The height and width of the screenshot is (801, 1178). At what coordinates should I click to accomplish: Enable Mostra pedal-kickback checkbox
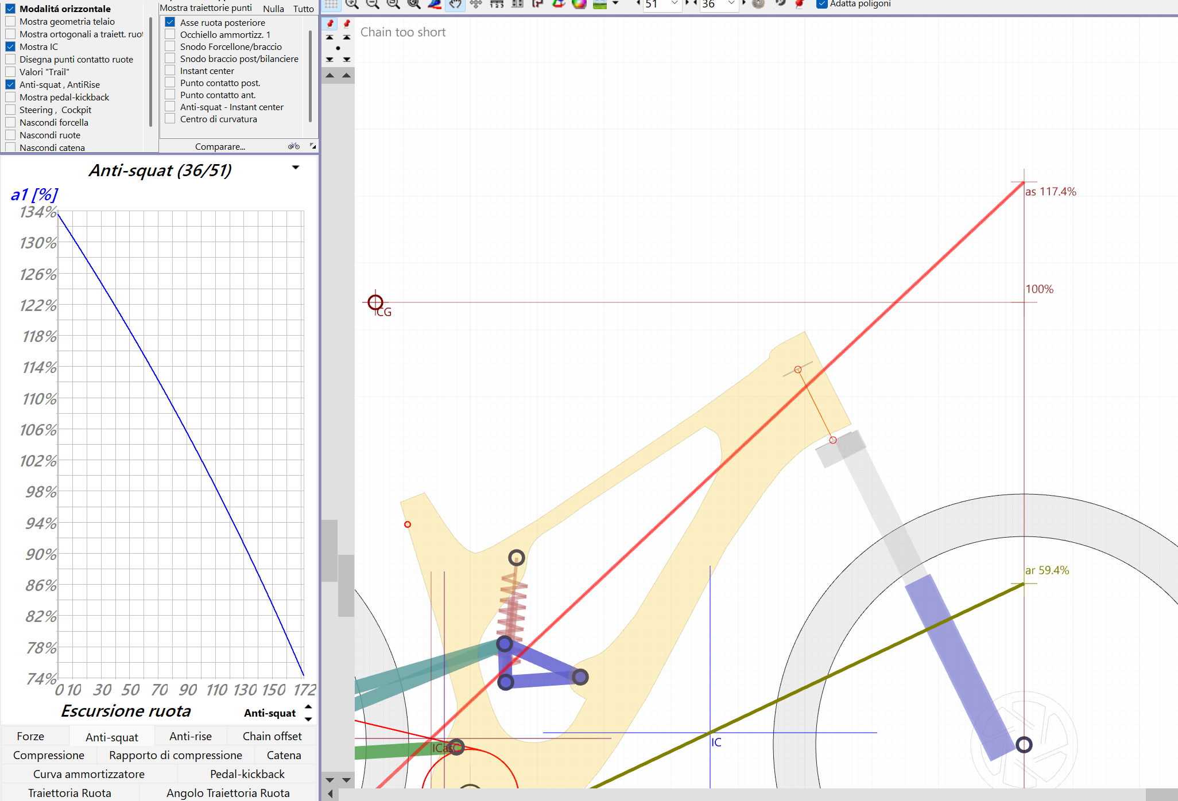point(10,97)
